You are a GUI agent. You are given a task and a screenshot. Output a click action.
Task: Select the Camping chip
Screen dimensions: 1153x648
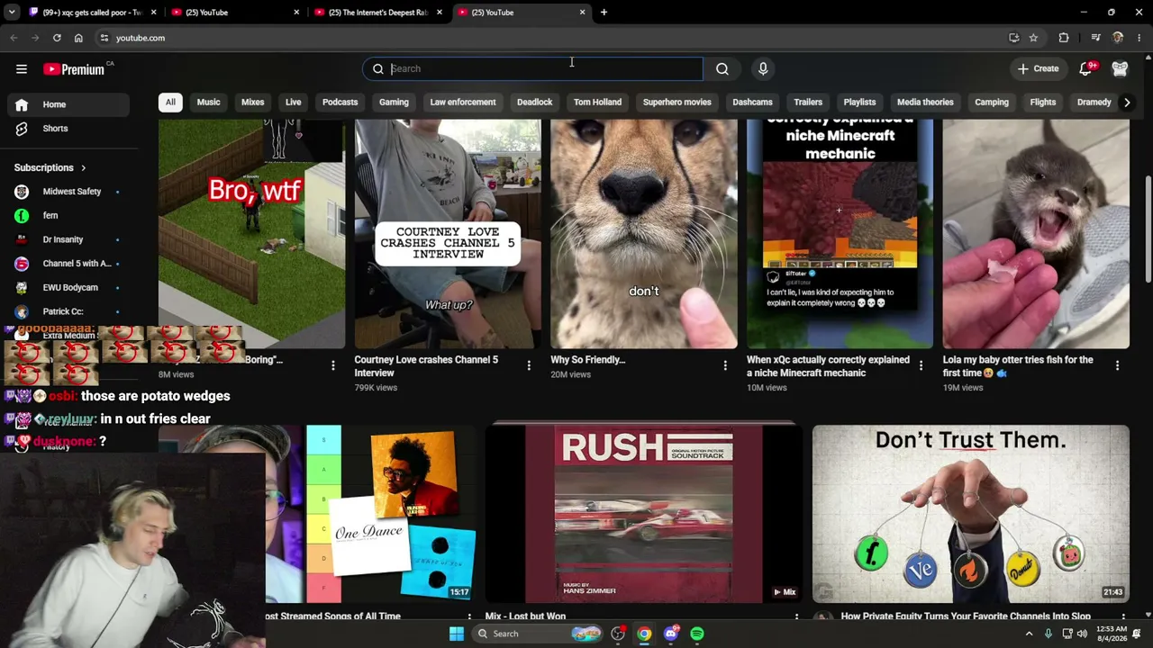pyautogui.click(x=992, y=102)
